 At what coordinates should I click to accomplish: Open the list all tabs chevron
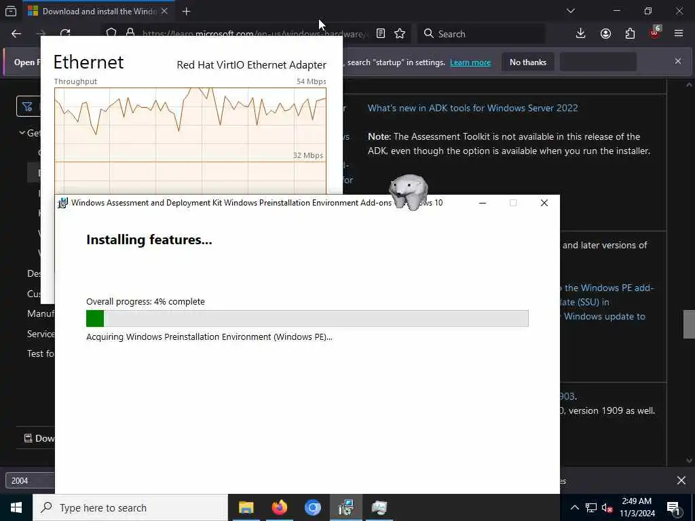[570, 11]
